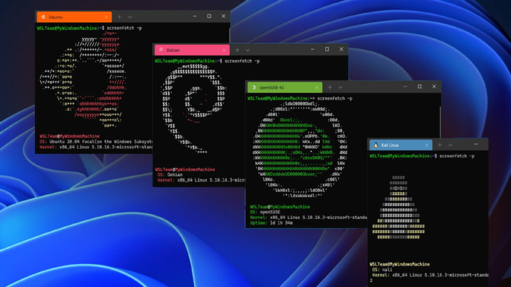Open new tab in openSUSE window

click(x=330, y=87)
